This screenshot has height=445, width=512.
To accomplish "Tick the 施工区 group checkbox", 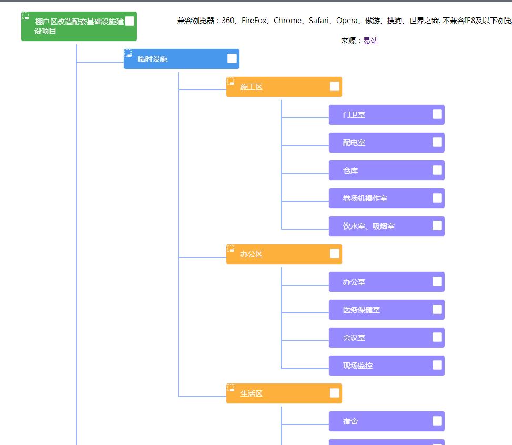I will coord(335,86).
